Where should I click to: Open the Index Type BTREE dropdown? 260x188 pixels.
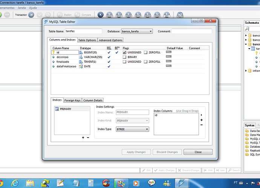(132, 129)
